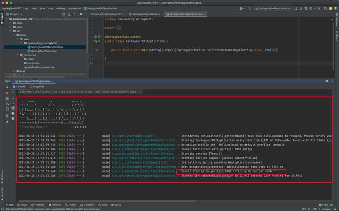Open the Structure side panel
Viewport: 339px width, 211px height.
[2, 176]
